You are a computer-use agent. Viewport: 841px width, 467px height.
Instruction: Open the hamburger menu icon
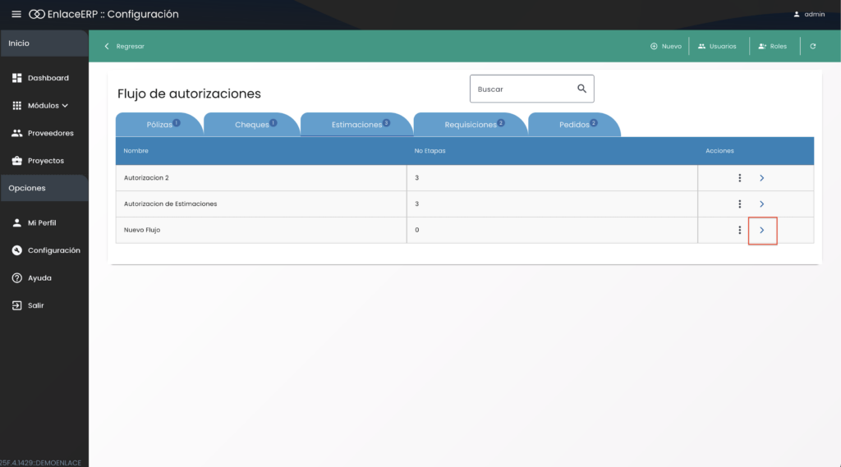point(16,14)
